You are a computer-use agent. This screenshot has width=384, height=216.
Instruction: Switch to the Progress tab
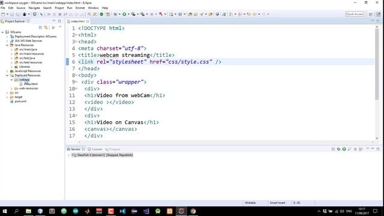click(x=113, y=149)
